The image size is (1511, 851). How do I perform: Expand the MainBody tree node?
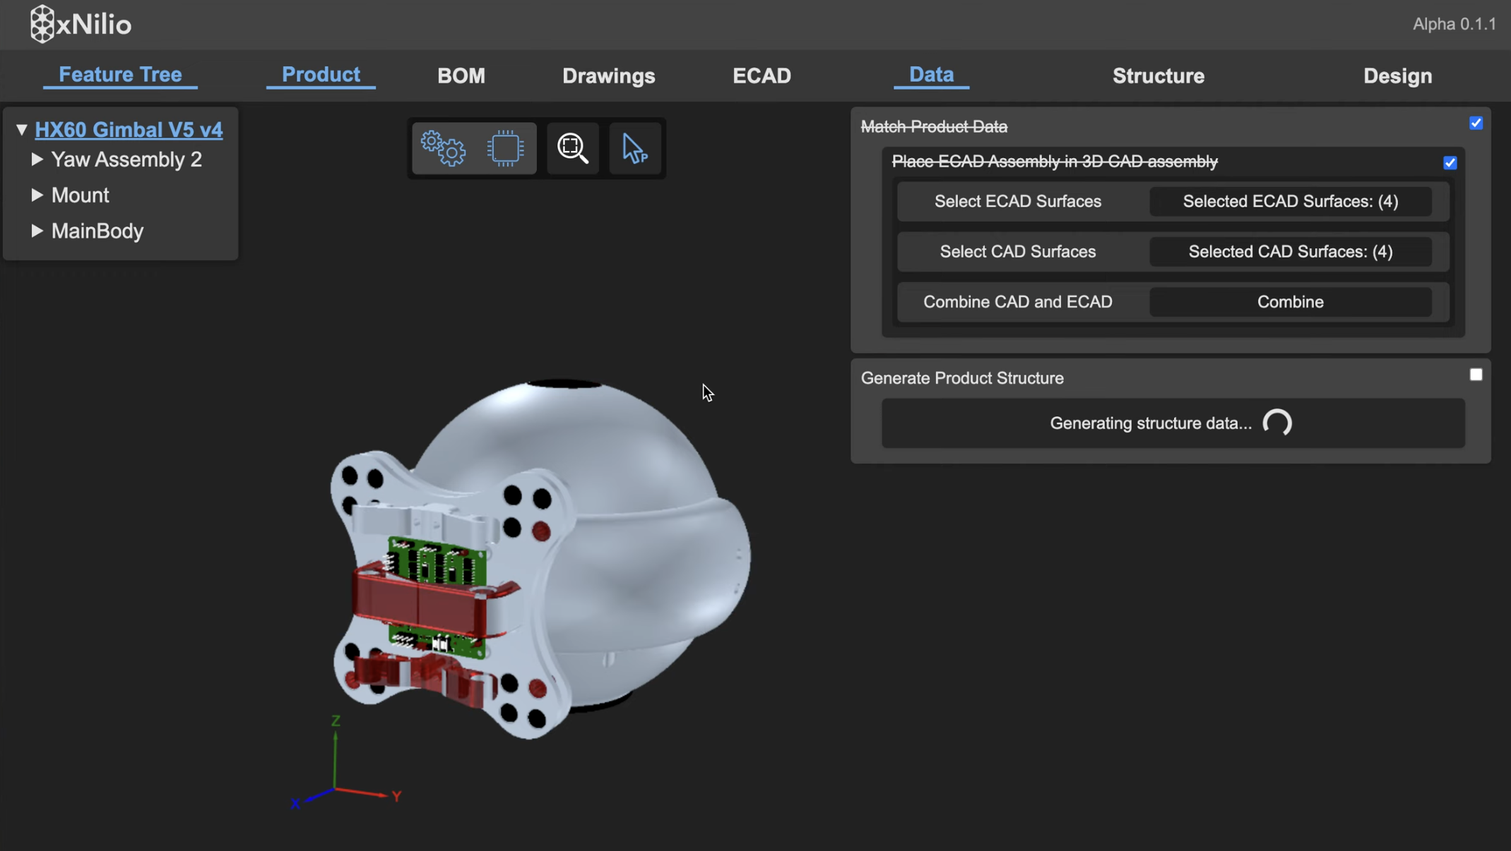click(x=37, y=231)
